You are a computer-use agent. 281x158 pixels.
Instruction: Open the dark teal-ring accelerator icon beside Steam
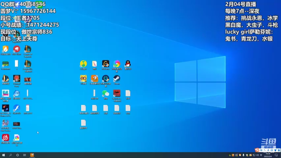(106, 78)
